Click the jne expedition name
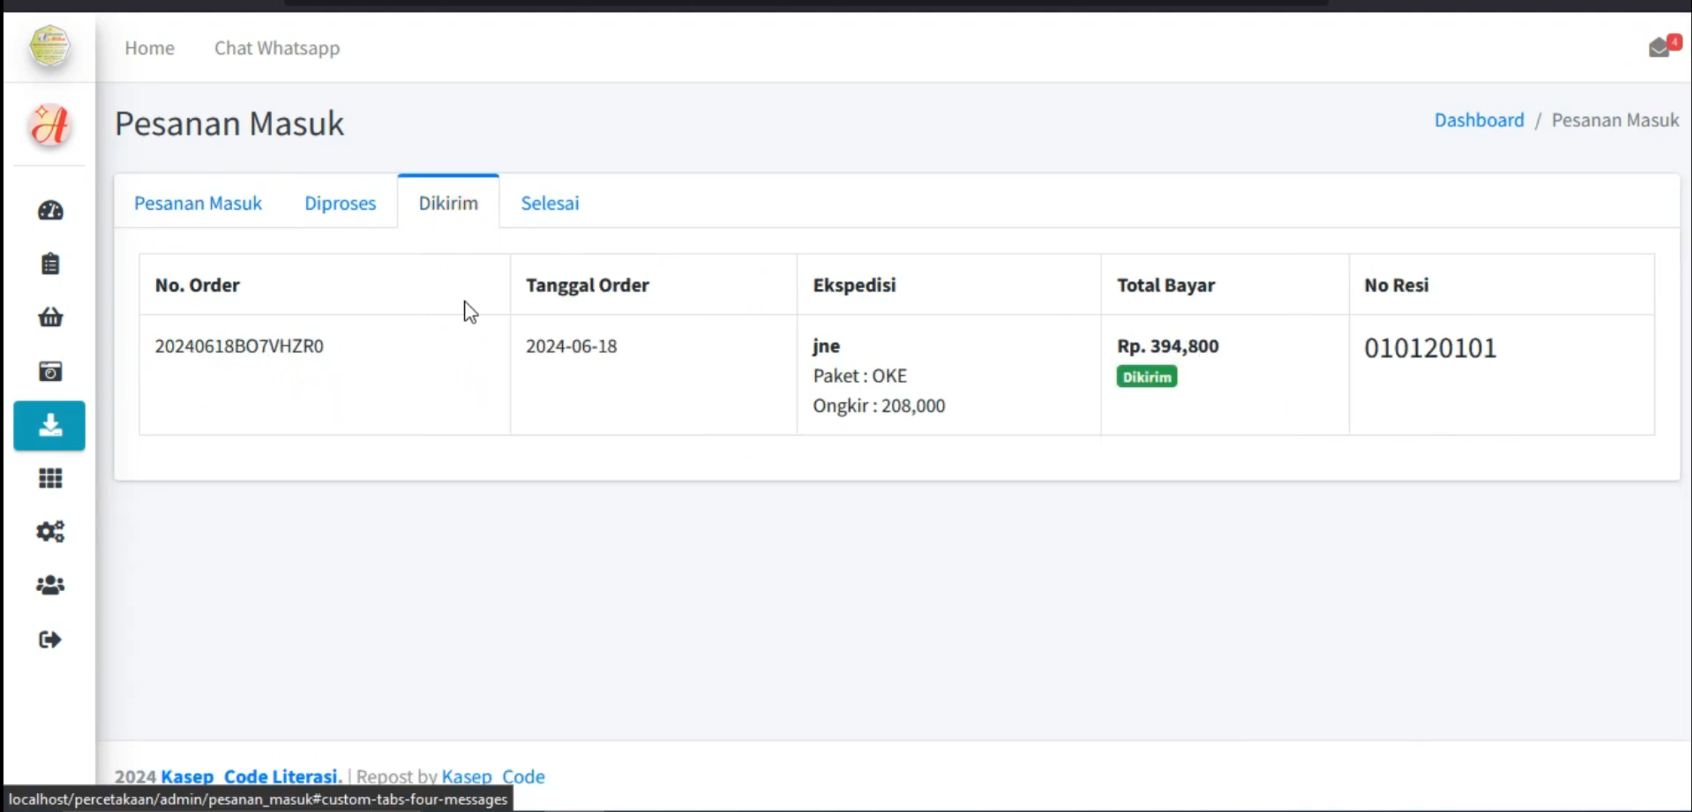This screenshot has height=812, width=1692. [x=826, y=346]
